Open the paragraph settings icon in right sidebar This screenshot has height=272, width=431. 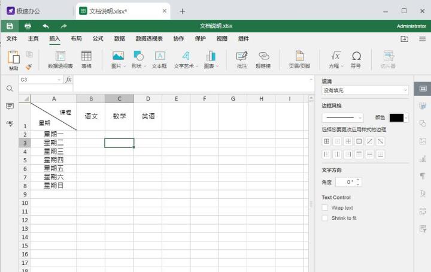click(x=423, y=176)
